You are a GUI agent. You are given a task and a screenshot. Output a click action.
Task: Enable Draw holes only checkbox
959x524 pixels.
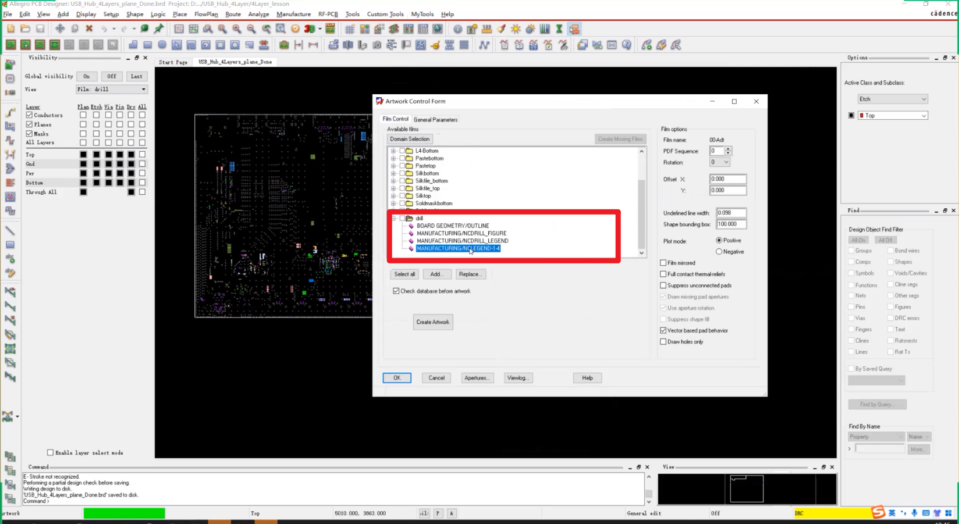(663, 342)
